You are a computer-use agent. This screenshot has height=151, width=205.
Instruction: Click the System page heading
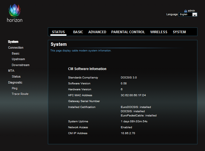point(59,44)
